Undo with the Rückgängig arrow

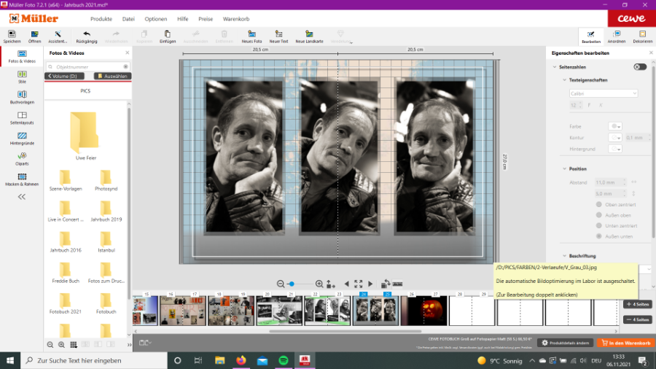point(87,34)
